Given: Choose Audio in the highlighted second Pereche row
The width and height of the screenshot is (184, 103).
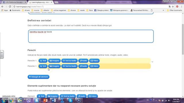Looking at the screenshot, I should click(83, 66).
